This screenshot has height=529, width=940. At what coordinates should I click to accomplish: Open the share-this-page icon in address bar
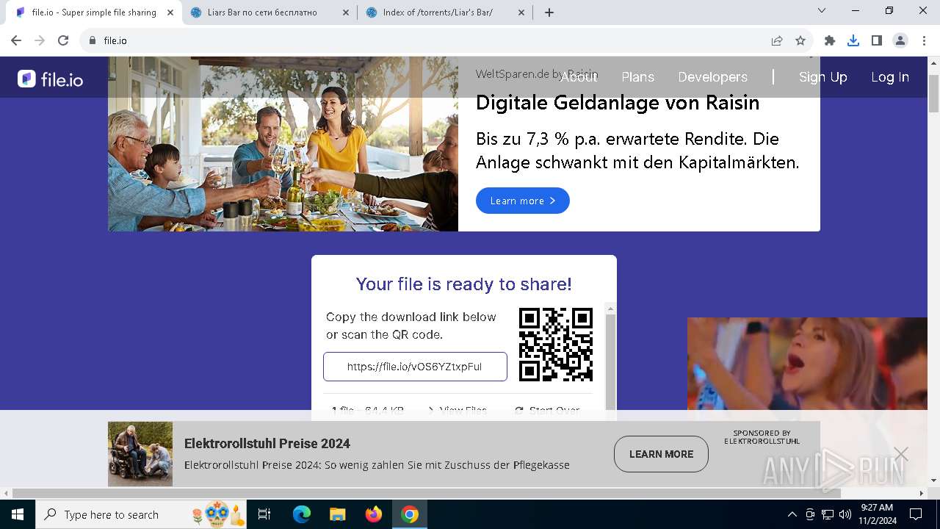777,40
